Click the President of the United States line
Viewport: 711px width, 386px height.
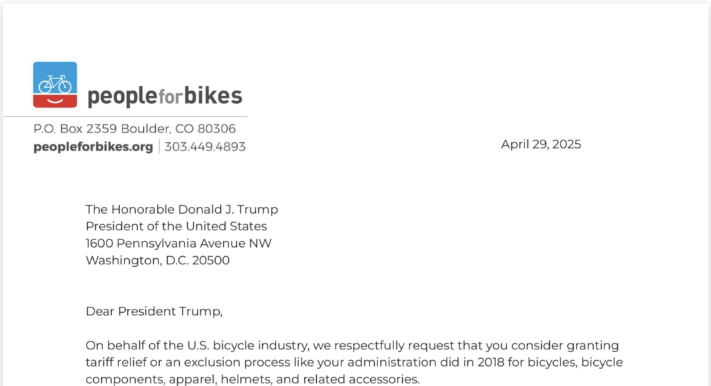click(x=176, y=226)
